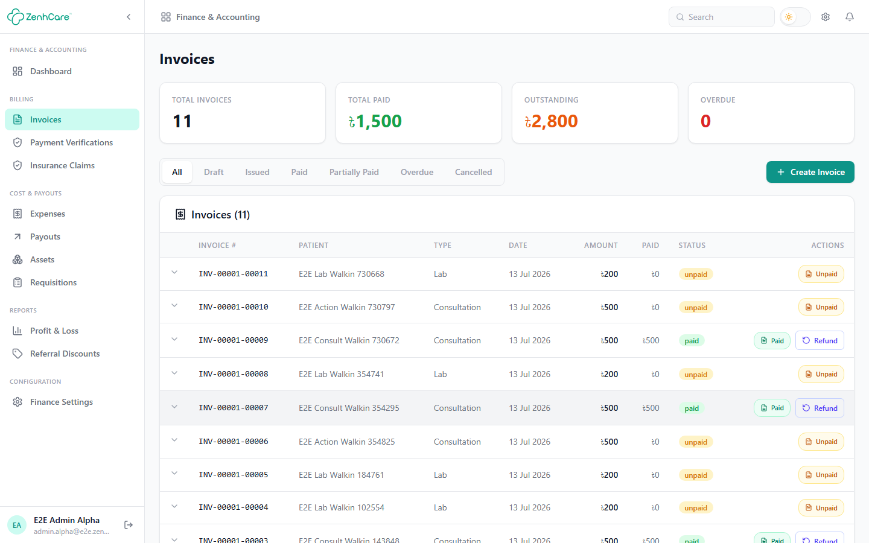This screenshot has width=869, height=543.
Task: Click the Finance & Accounting grid icon in header
Action: (x=166, y=17)
